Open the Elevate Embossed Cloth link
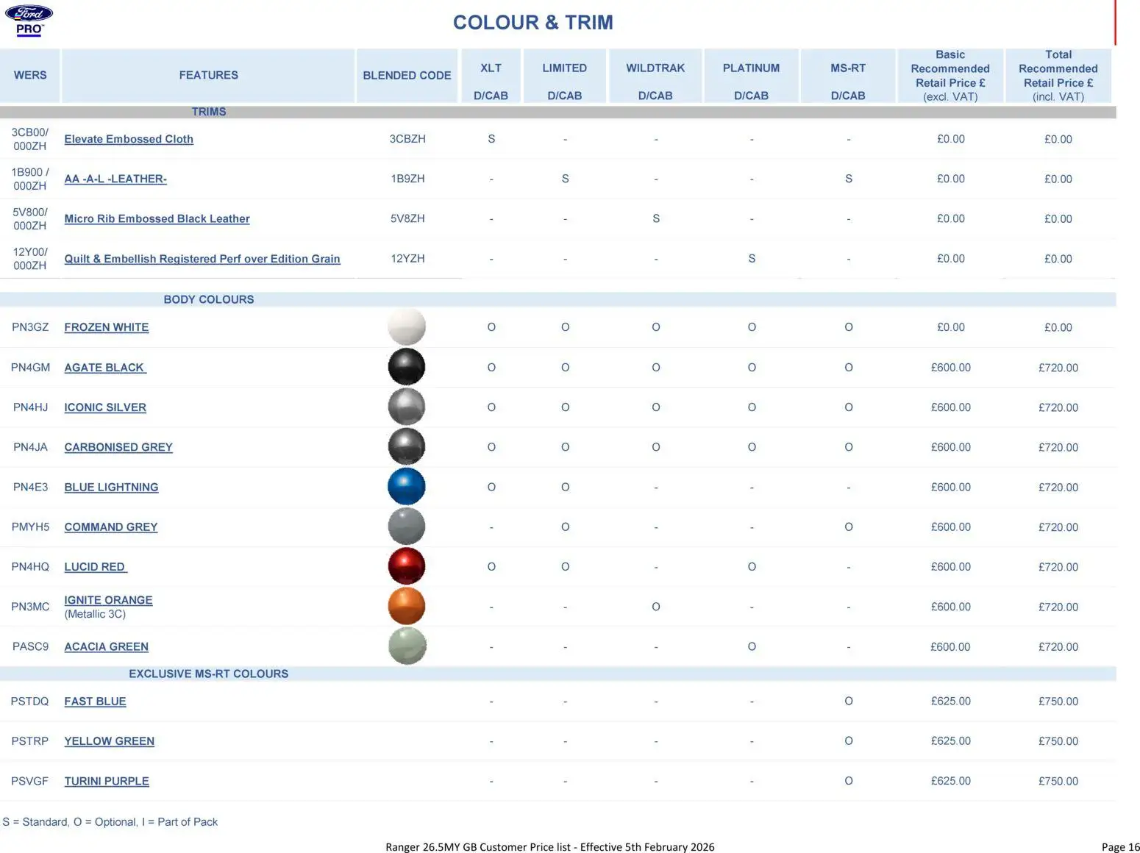Image resolution: width=1140 pixels, height=853 pixels. click(129, 139)
